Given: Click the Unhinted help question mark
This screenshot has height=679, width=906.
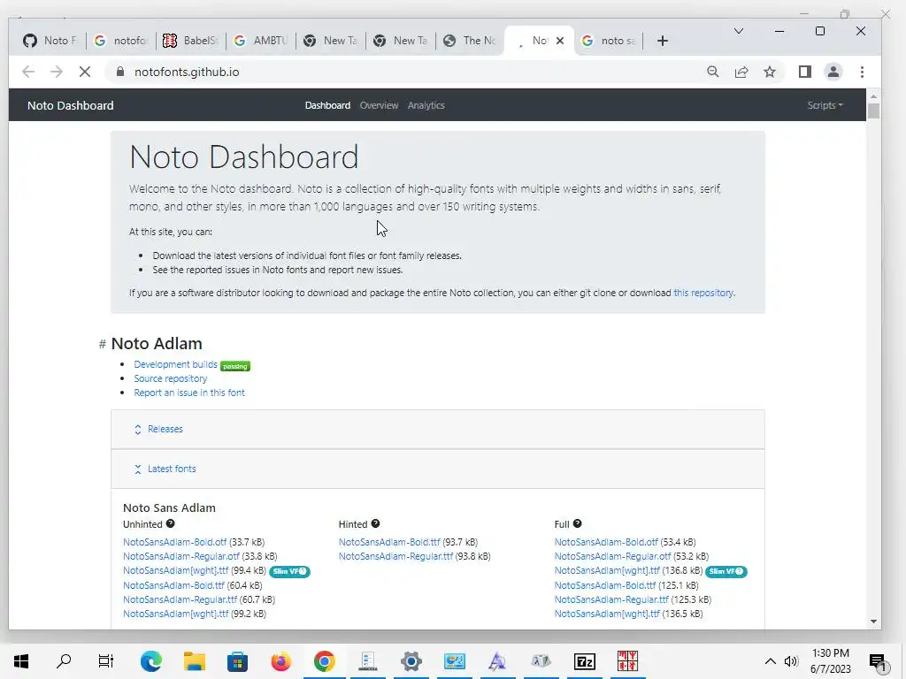Looking at the screenshot, I should tap(170, 523).
